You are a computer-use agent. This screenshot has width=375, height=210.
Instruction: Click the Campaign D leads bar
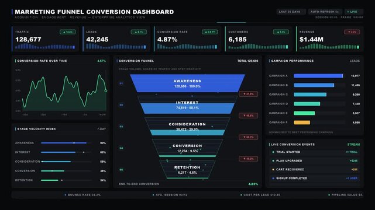pos(307,104)
